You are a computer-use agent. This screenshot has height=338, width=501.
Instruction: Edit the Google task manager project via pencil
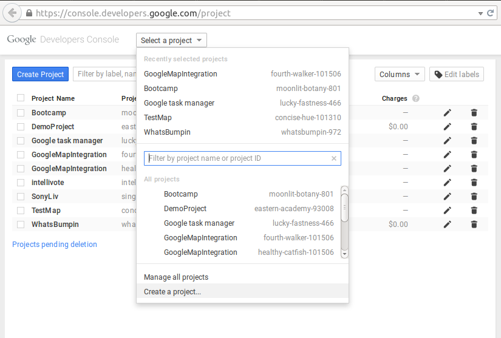(x=448, y=141)
